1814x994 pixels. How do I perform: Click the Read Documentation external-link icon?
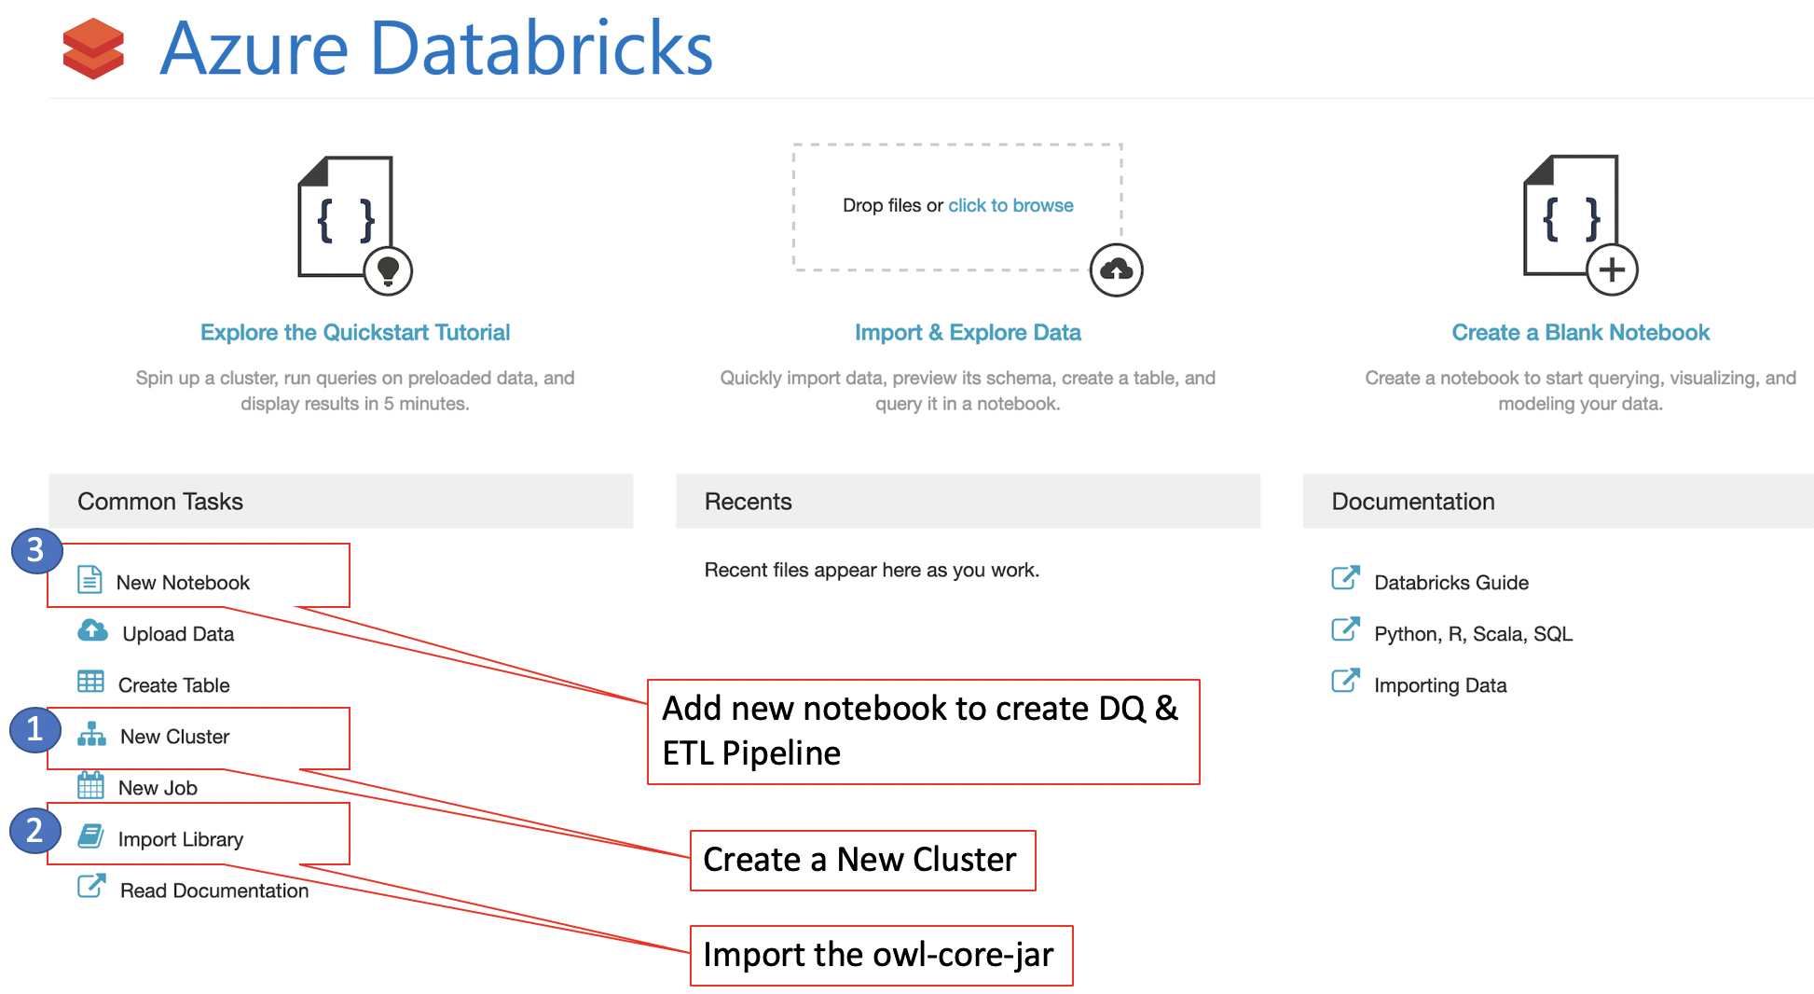(x=91, y=886)
